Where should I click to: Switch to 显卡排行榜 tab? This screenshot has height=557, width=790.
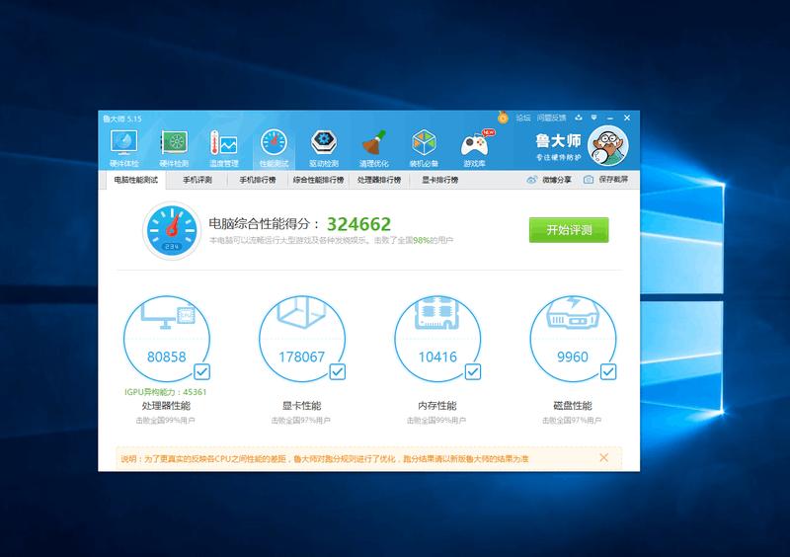pyautogui.click(x=439, y=180)
